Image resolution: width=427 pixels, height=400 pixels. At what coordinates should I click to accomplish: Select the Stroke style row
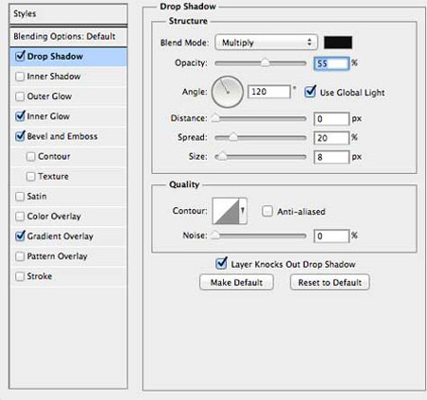(x=68, y=276)
